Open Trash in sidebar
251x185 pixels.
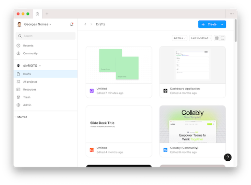[45, 97]
